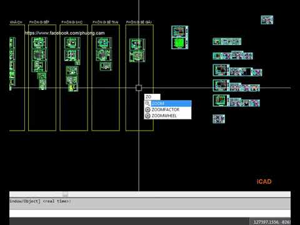Select ZOOM in the command suggestion list
The width and height of the screenshot is (300, 225).
(x=167, y=103)
